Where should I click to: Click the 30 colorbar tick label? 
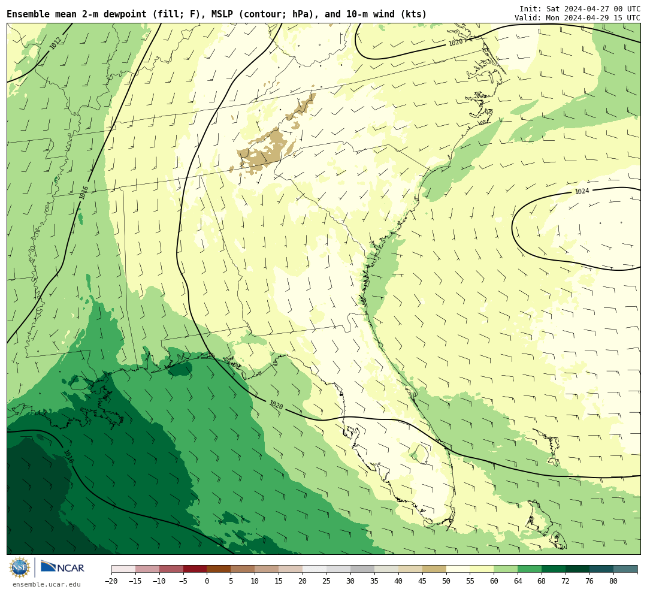(350, 581)
